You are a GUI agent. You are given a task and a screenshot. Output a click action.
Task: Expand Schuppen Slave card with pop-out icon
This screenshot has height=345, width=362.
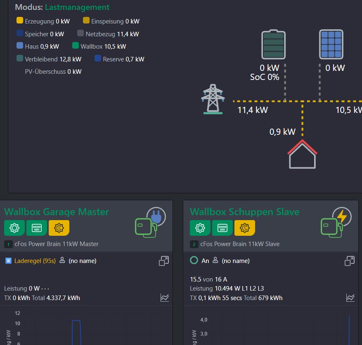pos(350,261)
